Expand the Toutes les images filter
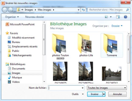Viewport: 132px width, 101px height. (x=107, y=88)
